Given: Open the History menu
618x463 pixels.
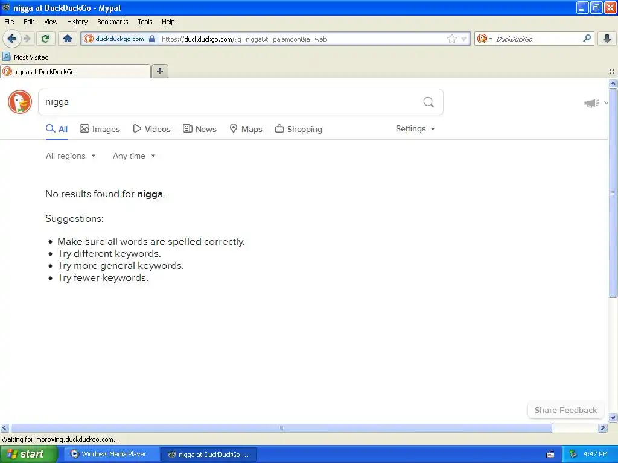Looking at the screenshot, I should click(77, 22).
